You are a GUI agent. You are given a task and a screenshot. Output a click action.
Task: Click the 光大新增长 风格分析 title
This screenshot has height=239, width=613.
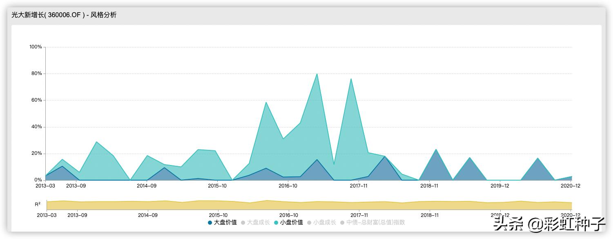[x=64, y=15]
